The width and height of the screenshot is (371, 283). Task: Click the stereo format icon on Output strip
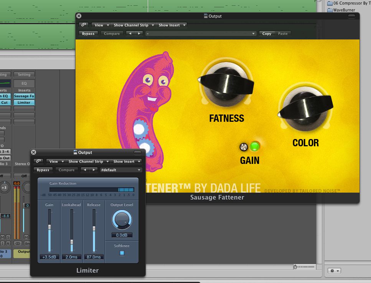coord(18,243)
